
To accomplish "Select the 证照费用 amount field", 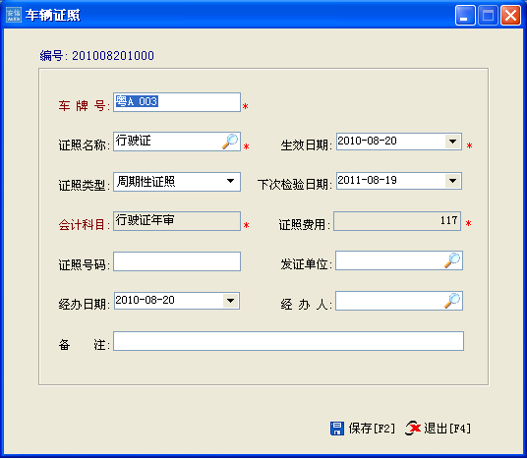I will (x=397, y=221).
